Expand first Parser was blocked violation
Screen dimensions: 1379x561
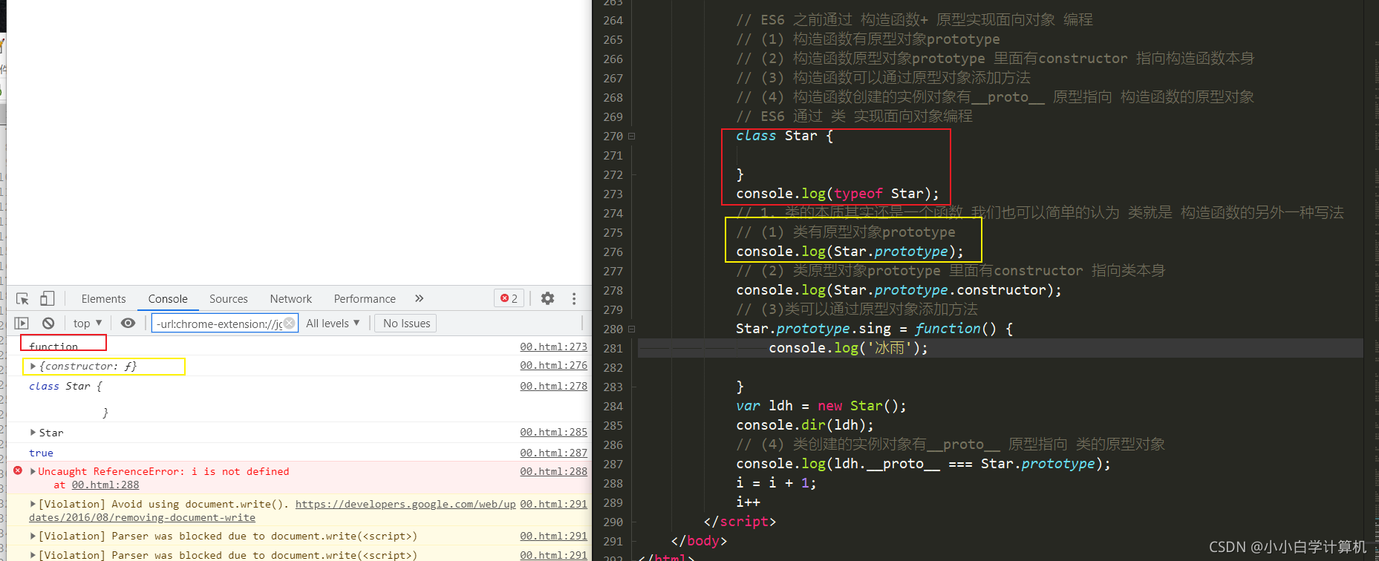33,536
